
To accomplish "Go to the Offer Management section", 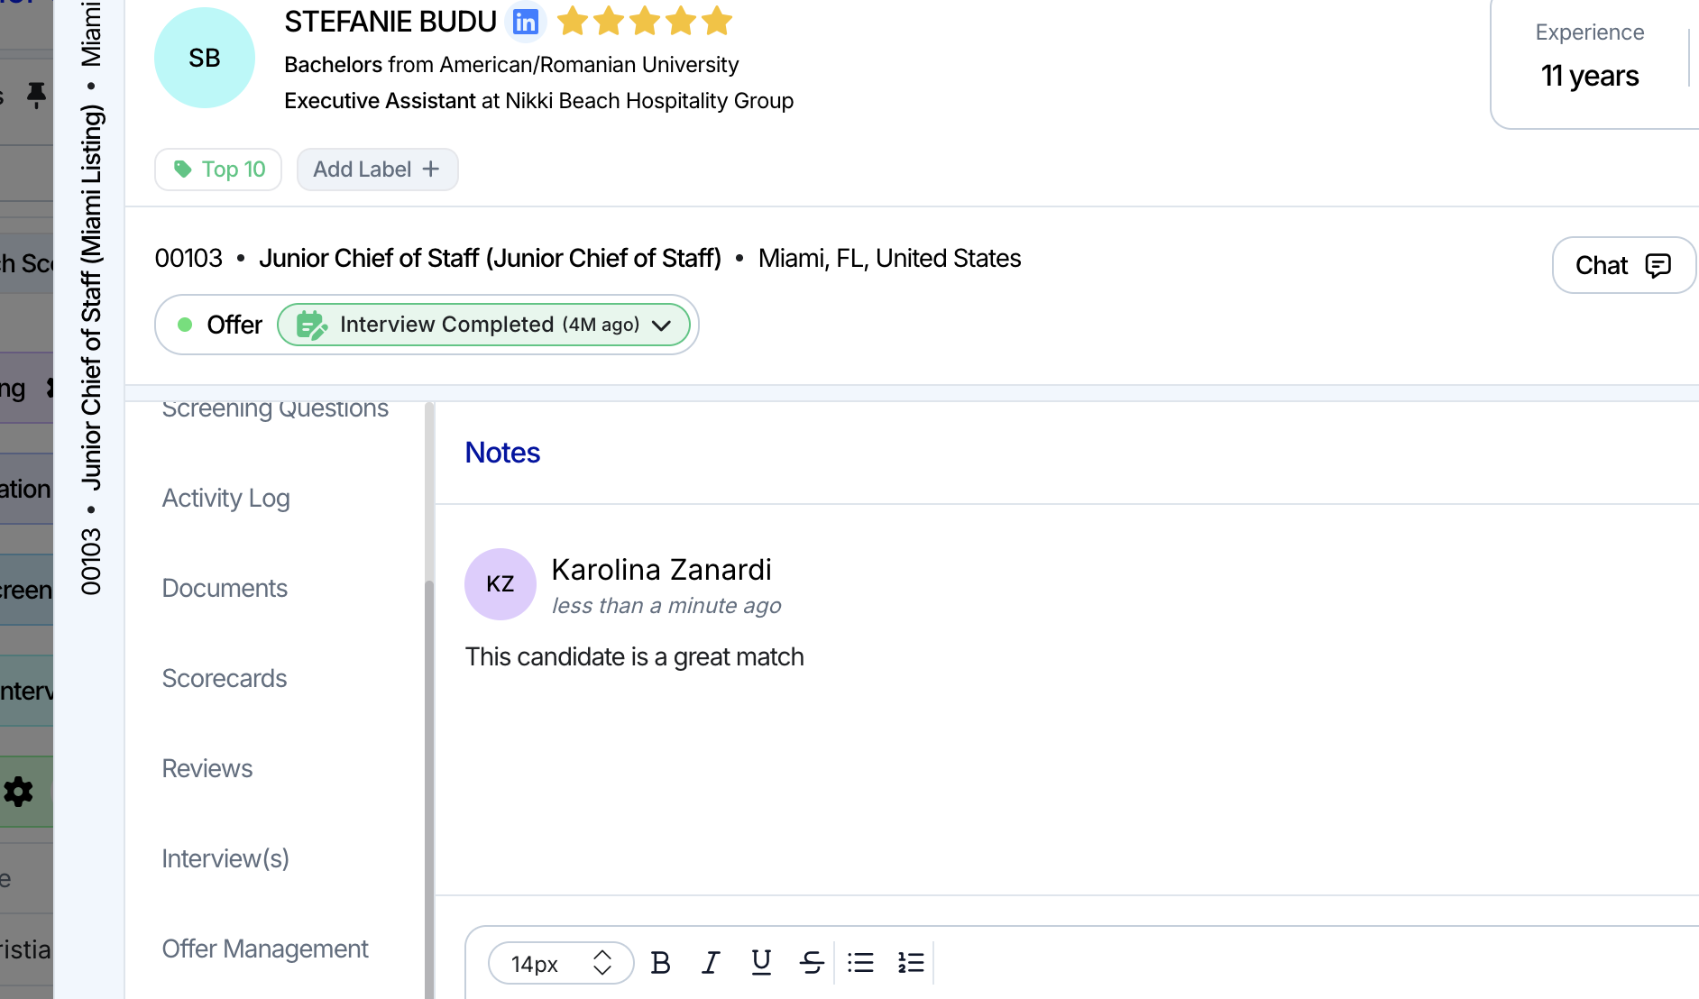I will 265,949.
